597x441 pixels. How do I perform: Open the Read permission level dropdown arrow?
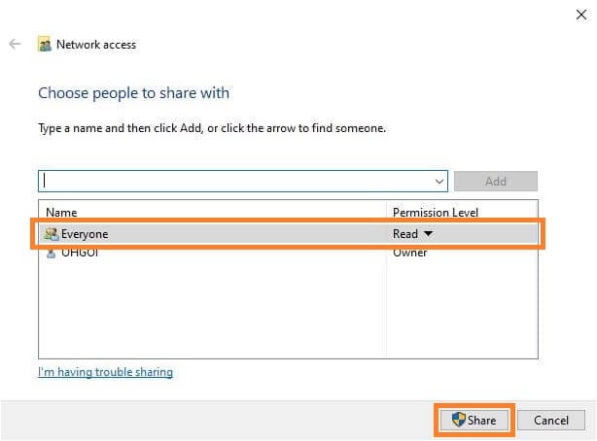point(427,234)
